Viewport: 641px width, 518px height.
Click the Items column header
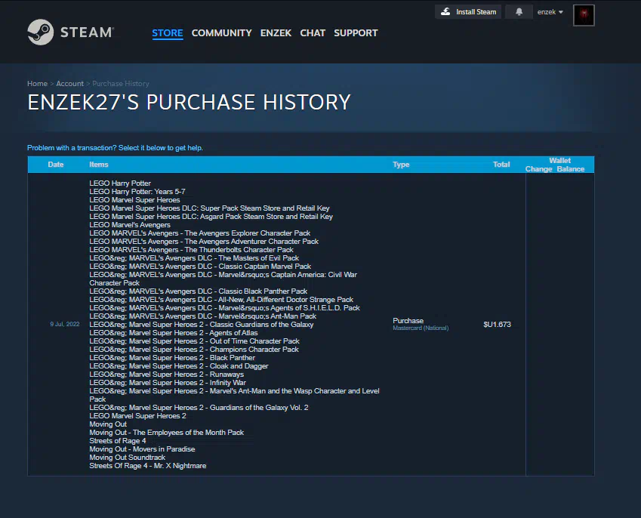tap(98, 165)
